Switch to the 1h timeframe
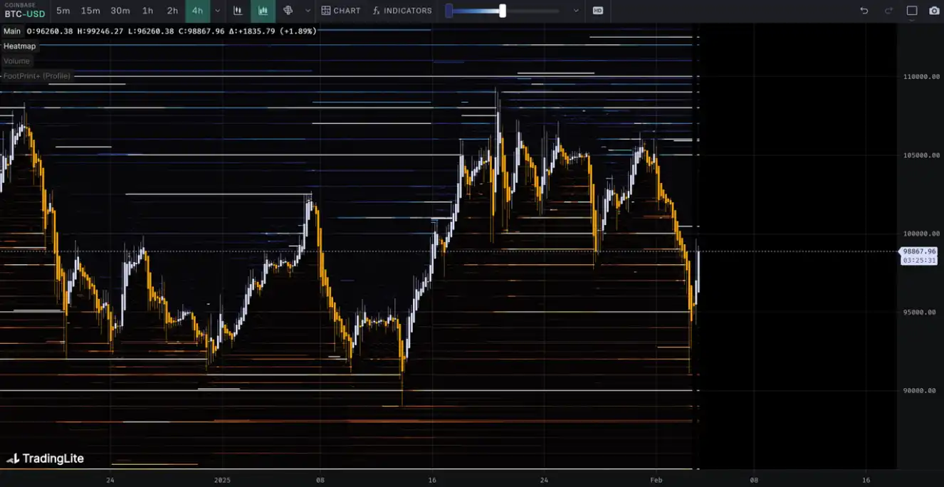Viewport: 944px width, 487px height. (x=147, y=11)
